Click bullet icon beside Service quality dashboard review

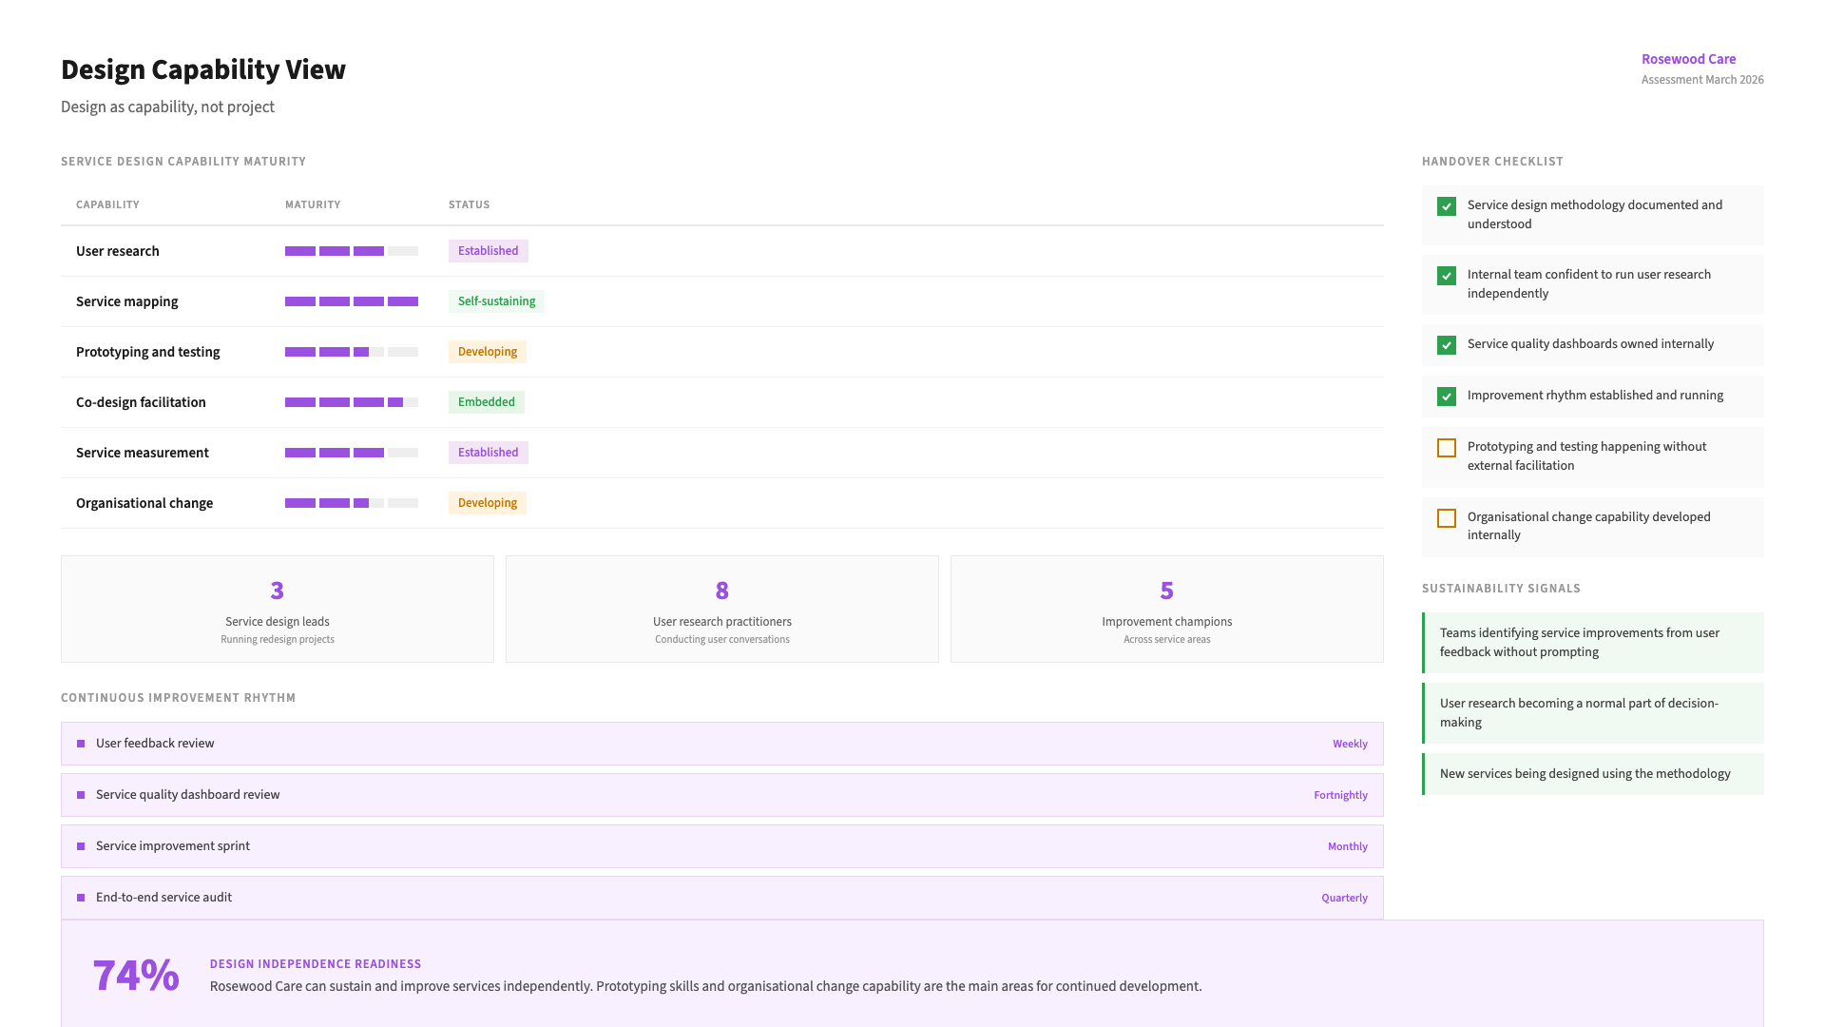81,795
